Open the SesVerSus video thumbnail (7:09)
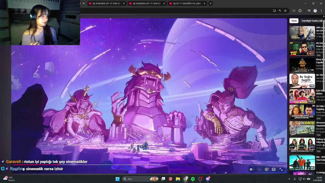Image resolution: width=325 pixels, height=183 pixels. pyautogui.click(x=302, y=65)
